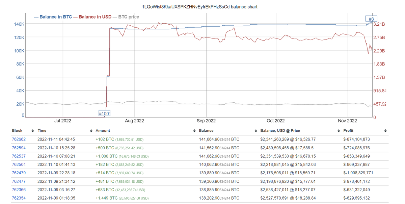The width and height of the screenshot is (405, 204).
Task: Click the #3 chart annotation marker
Action: tap(371, 19)
